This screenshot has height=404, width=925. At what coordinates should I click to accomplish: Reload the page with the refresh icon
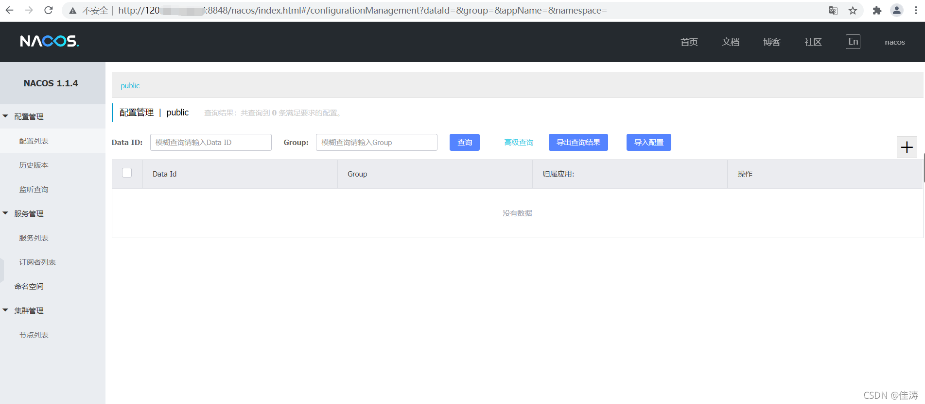pyautogui.click(x=49, y=10)
